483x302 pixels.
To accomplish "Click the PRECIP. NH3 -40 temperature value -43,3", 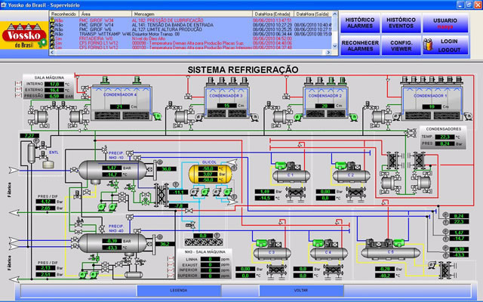I will pos(112,248).
